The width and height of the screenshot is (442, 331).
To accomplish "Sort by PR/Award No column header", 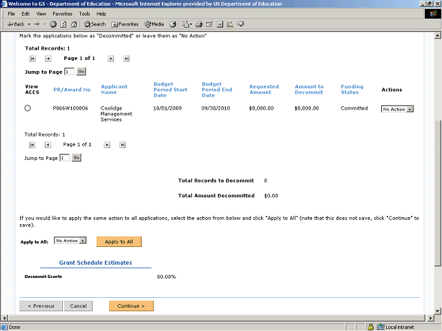I will (x=72, y=90).
